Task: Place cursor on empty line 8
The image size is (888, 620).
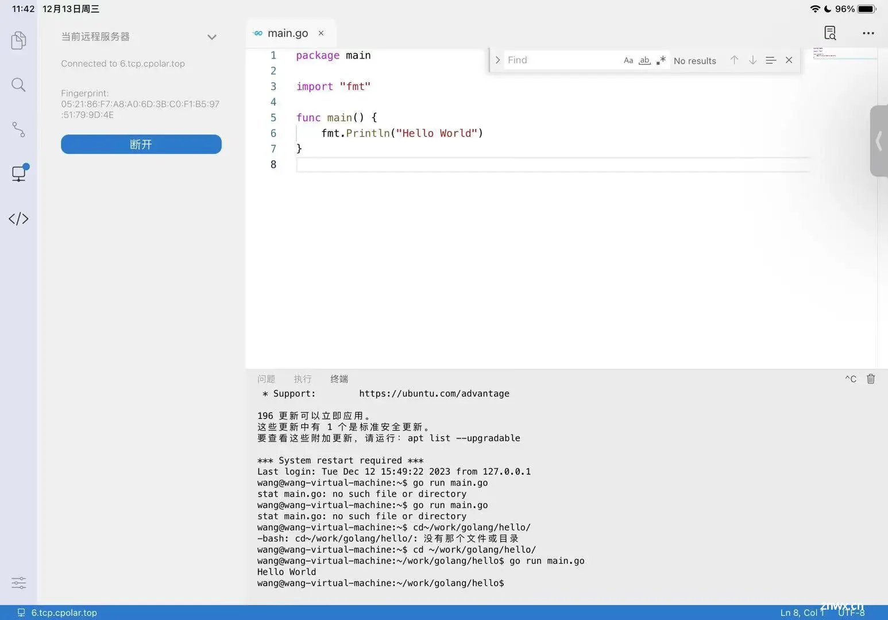Action: (553, 165)
